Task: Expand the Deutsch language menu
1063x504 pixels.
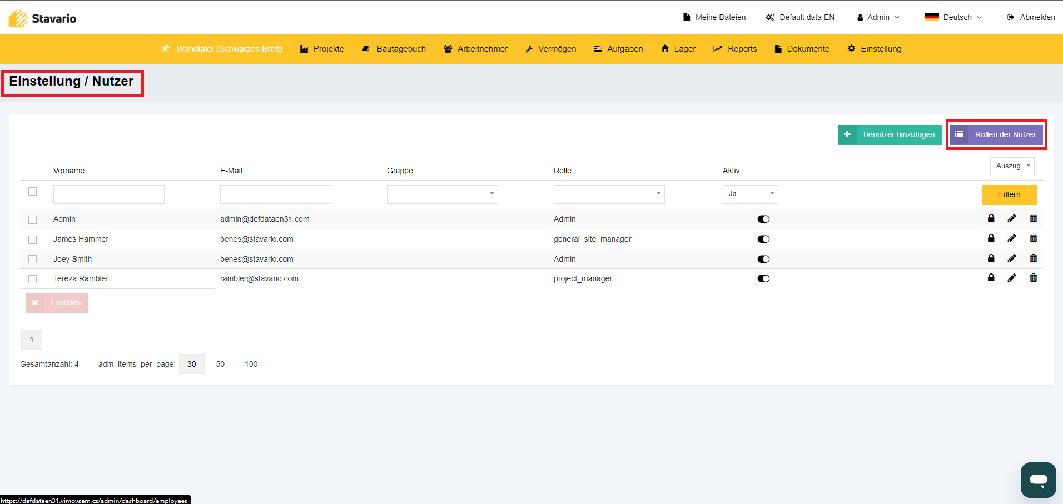Action: tap(953, 17)
